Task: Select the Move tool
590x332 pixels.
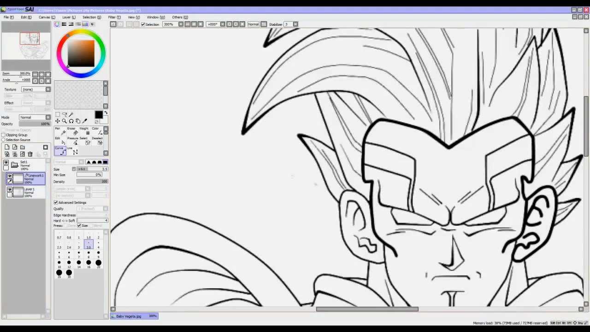Action: [58, 121]
